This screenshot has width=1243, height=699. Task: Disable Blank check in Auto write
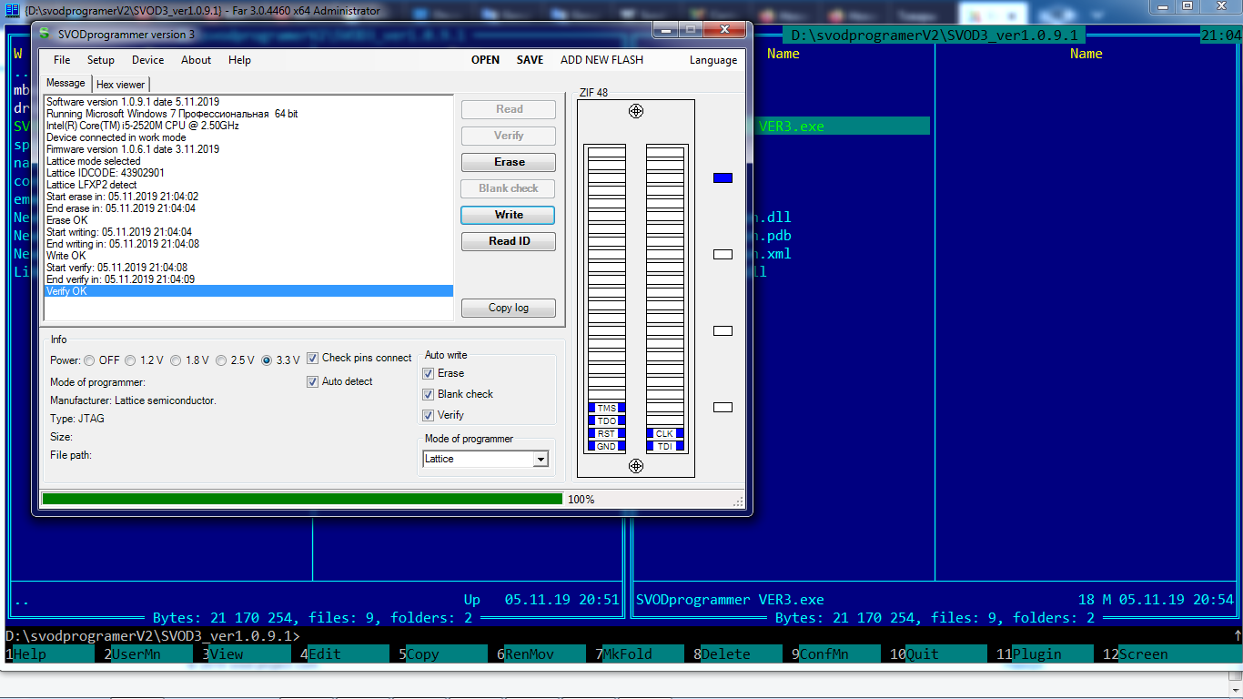(429, 394)
